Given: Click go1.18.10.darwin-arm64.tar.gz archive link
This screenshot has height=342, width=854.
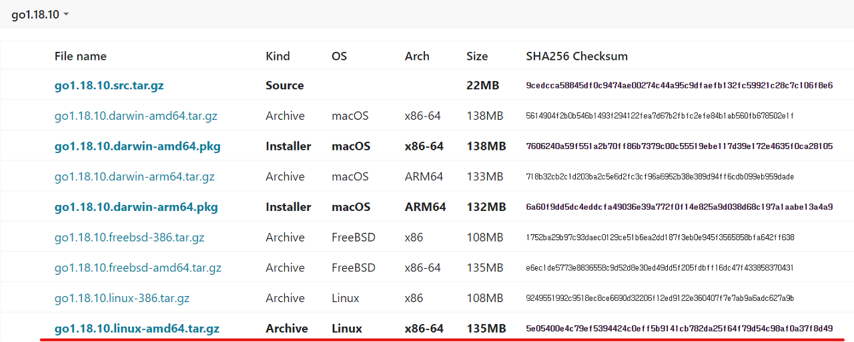Looking at the screenshot, I should coord(135,176).
